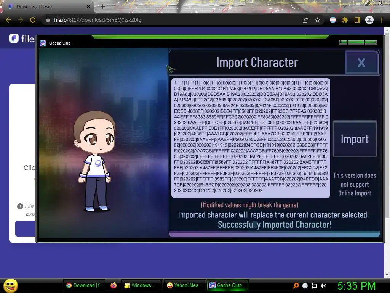
Task: Toggle the Chrome side panel icon
Action: (x=357, y=20)
